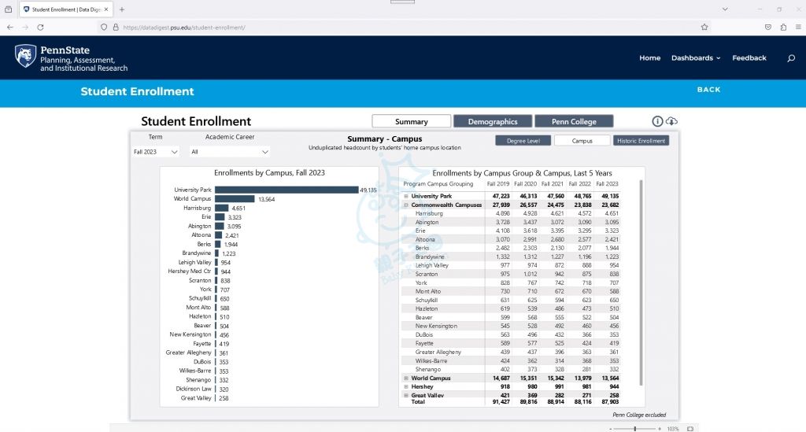Open the browser hamburger menu
The height and width of the screenshot is (432, 806).
[x=798, y=28]
